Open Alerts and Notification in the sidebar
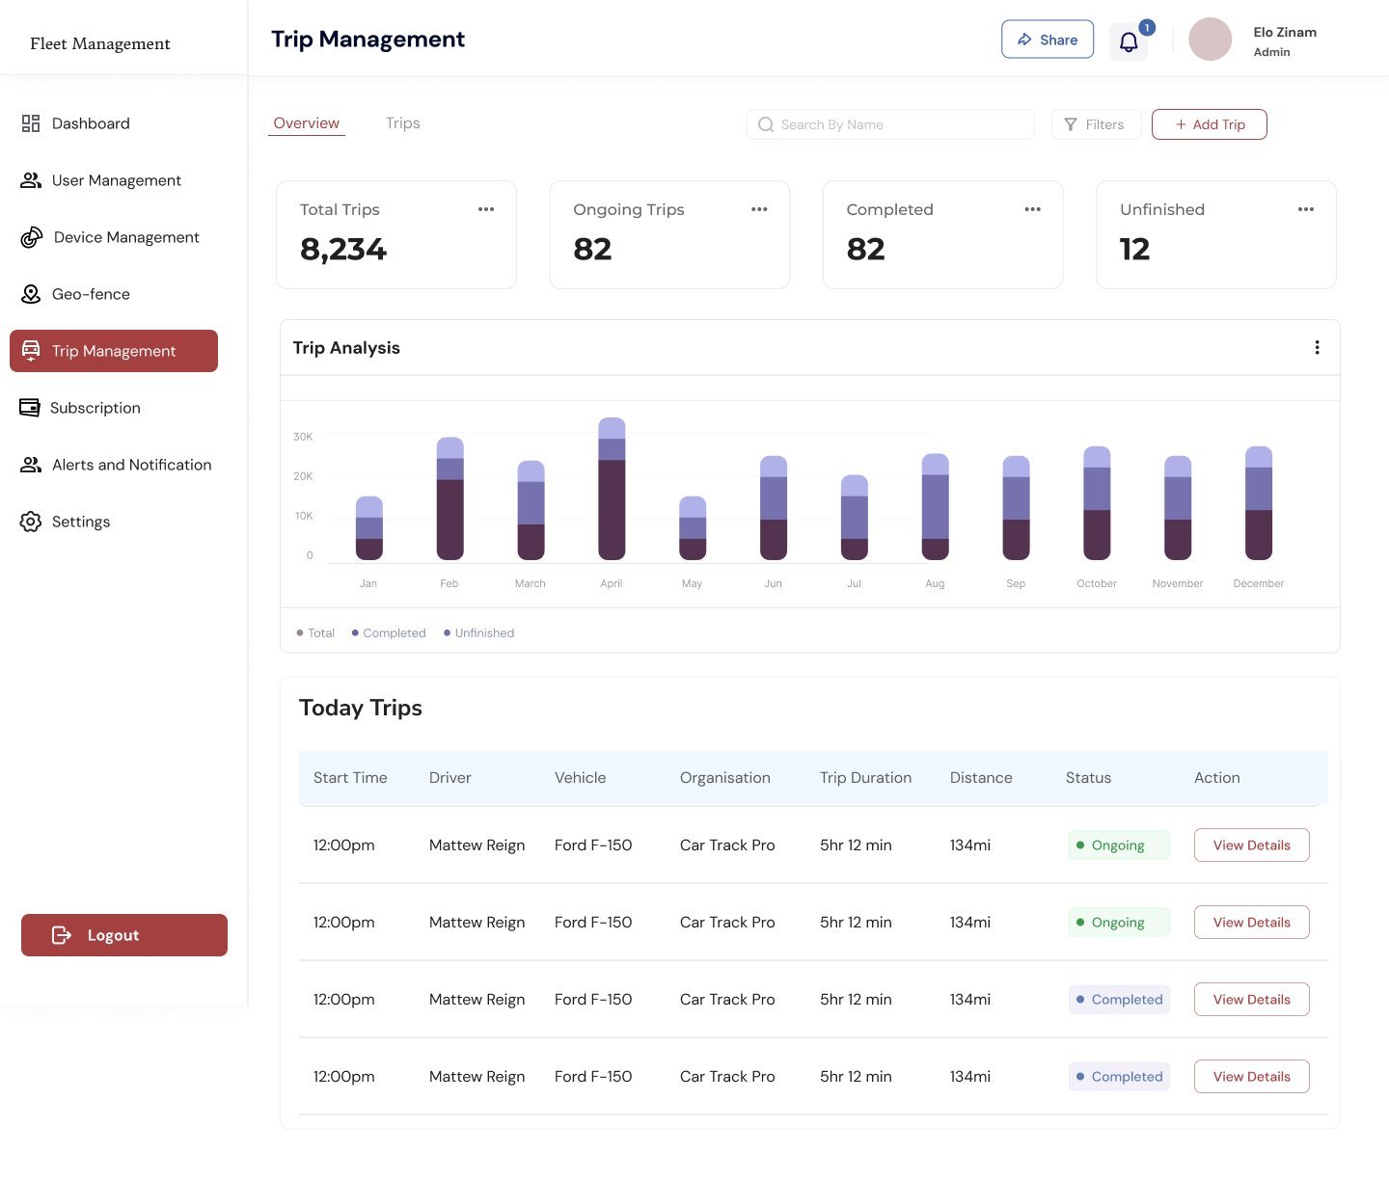 [x=114, y=465]
